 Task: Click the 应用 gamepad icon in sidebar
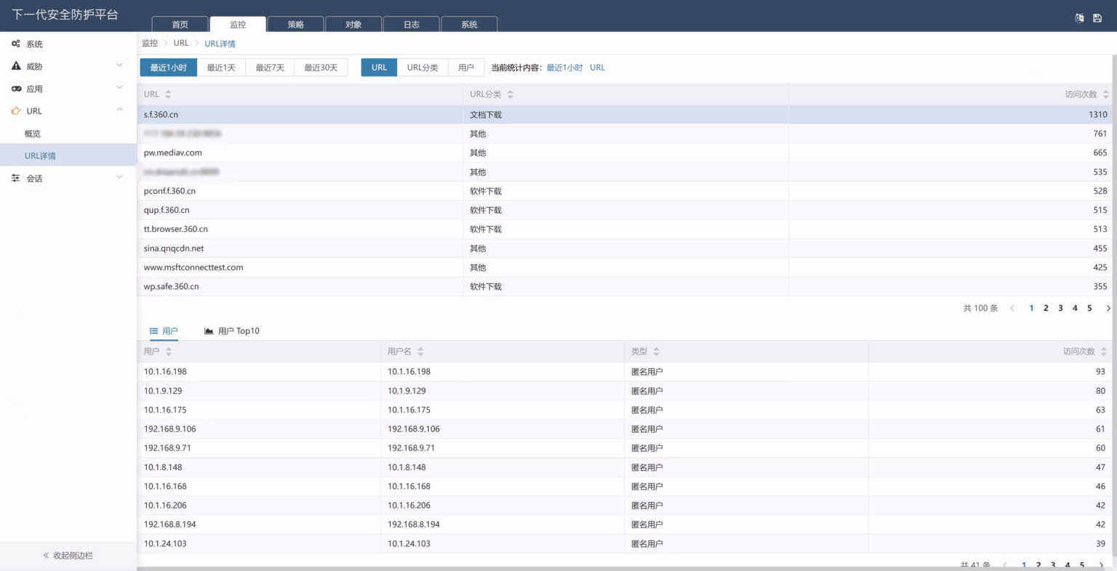click(x=16, y=89)
